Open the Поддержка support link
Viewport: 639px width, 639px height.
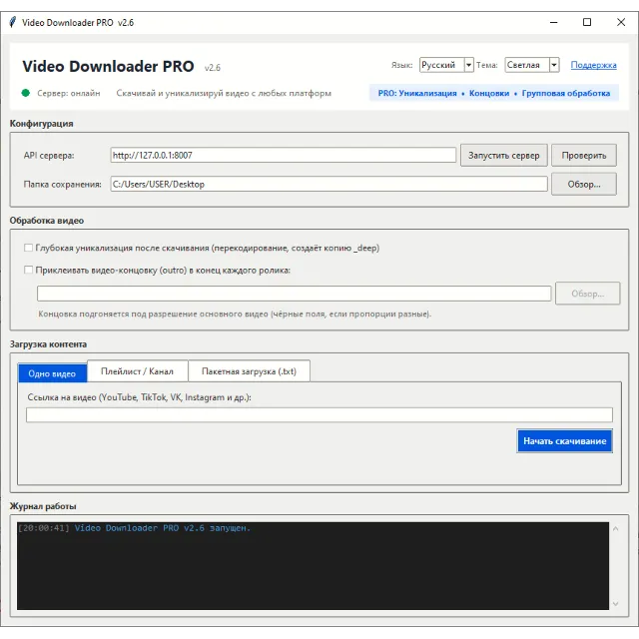coord(593,65)
